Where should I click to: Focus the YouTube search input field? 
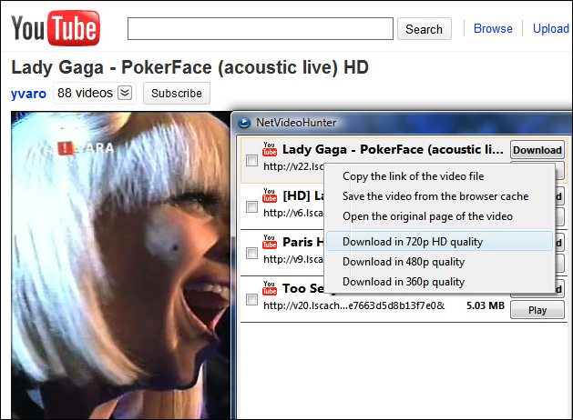coord(261,28)
